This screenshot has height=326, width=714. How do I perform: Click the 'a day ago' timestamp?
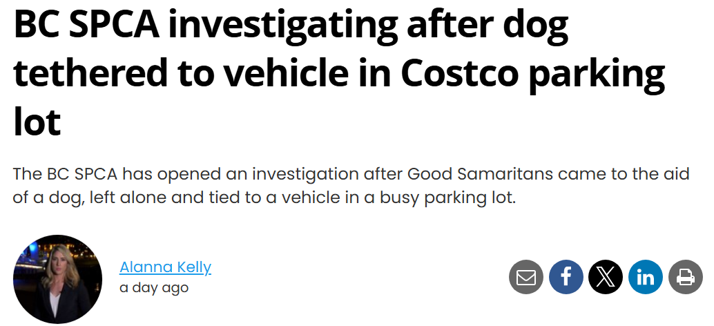pos(154,288)
